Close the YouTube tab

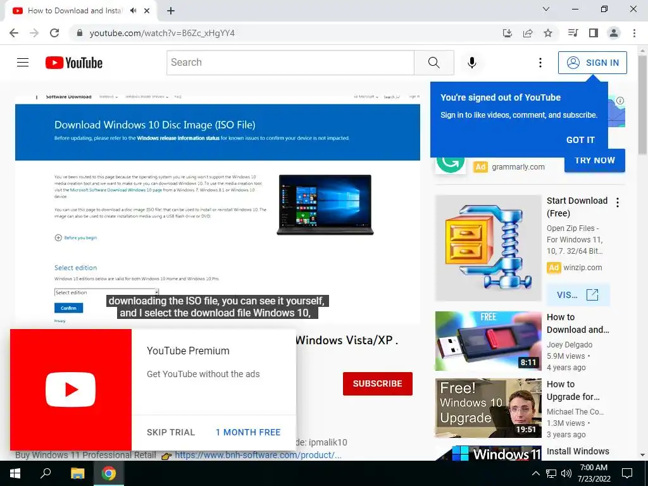147,11
